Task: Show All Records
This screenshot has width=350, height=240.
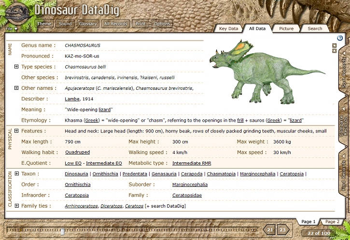Action: click(115, 24)
